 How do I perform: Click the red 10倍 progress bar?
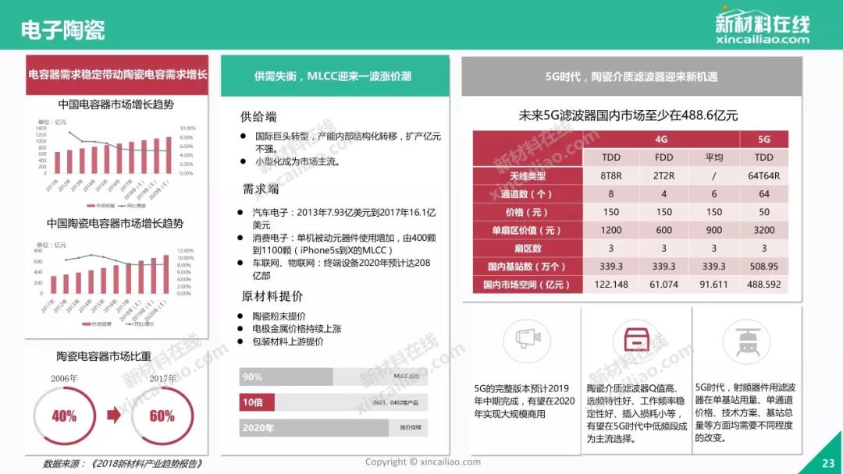pos(333,402)
